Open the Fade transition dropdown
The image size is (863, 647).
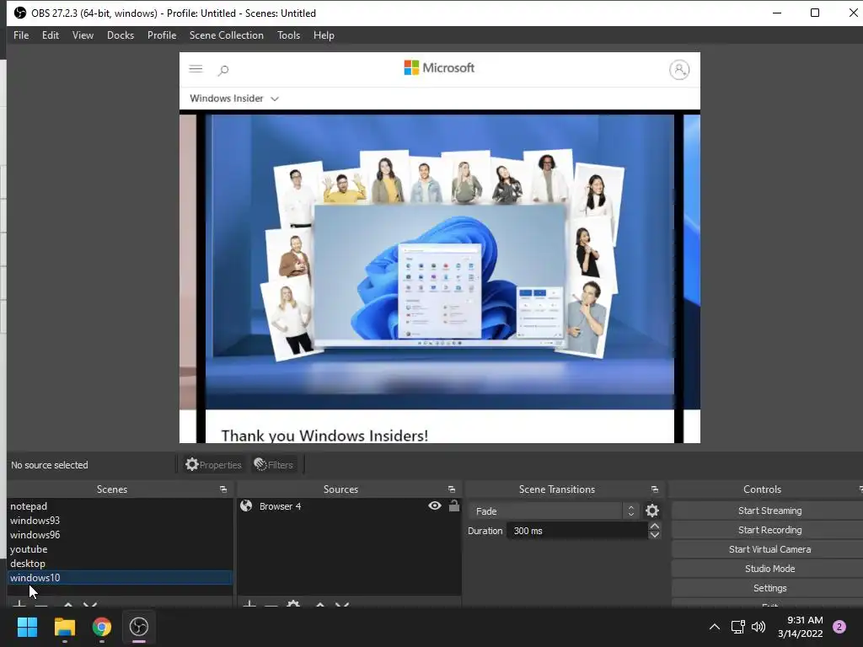[x=555, y=511]
